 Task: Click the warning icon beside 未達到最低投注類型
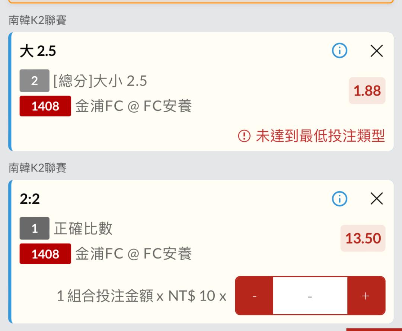(244, 136)
